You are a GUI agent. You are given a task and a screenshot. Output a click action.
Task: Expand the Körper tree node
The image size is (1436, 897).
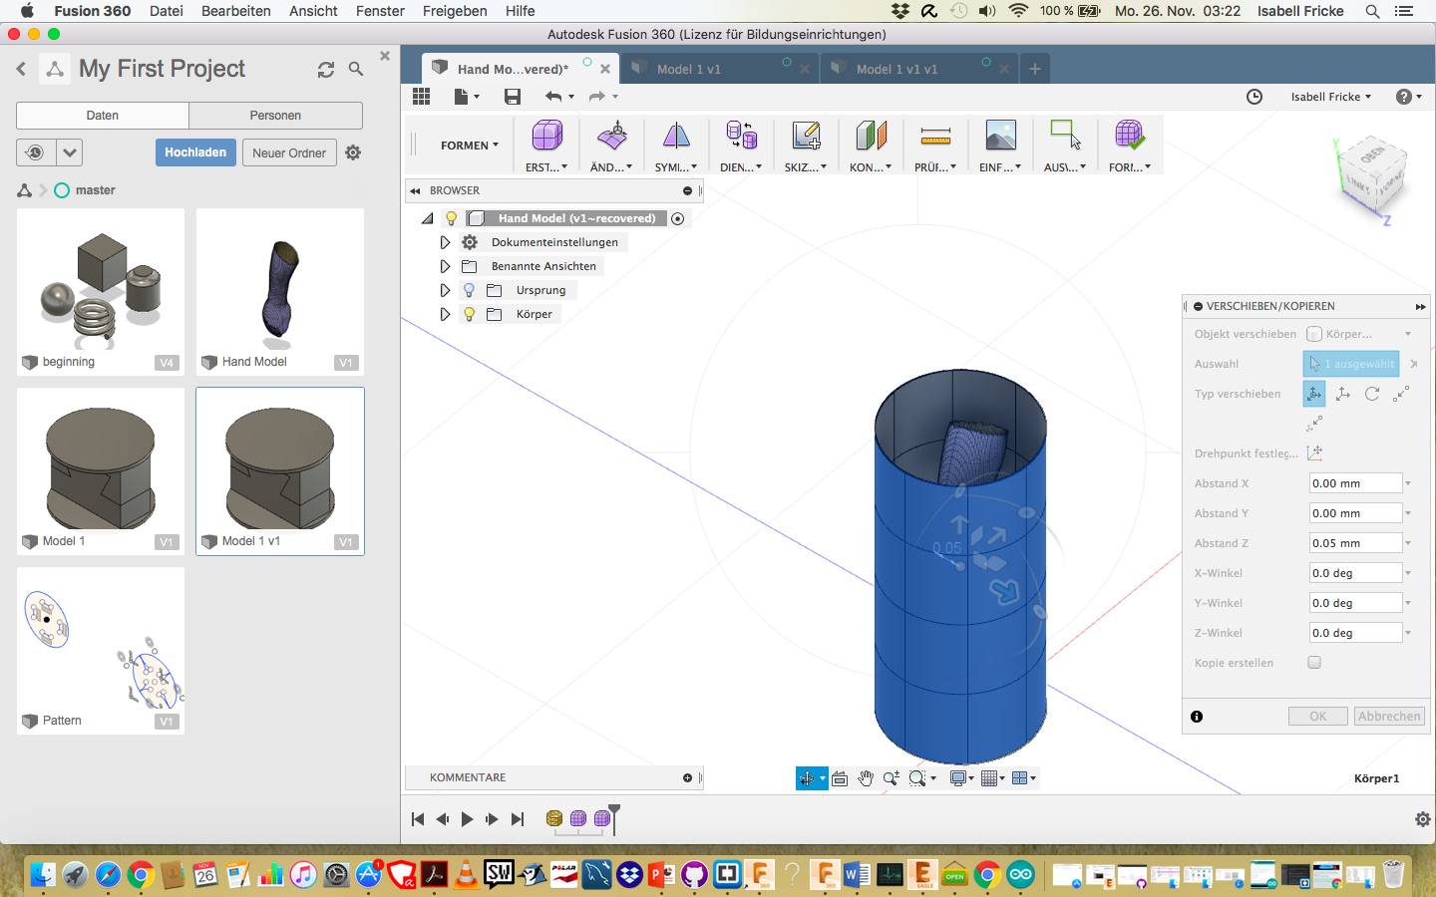[x=445, y=314]
